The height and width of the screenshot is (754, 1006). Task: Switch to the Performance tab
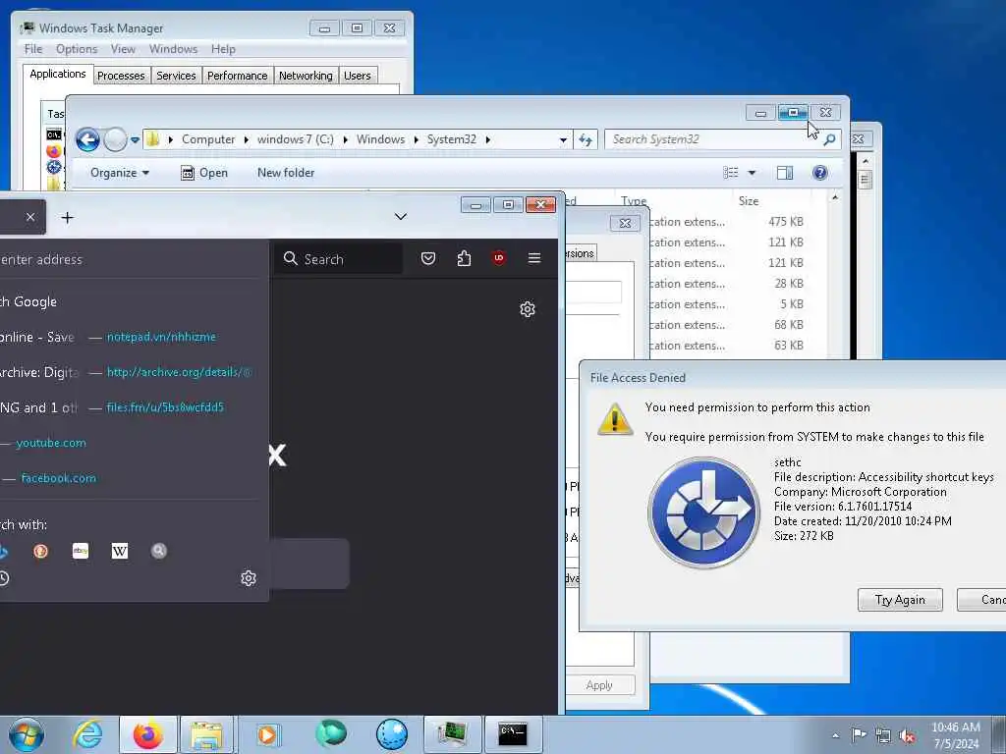pyautogui.click(x=238, y=76)
